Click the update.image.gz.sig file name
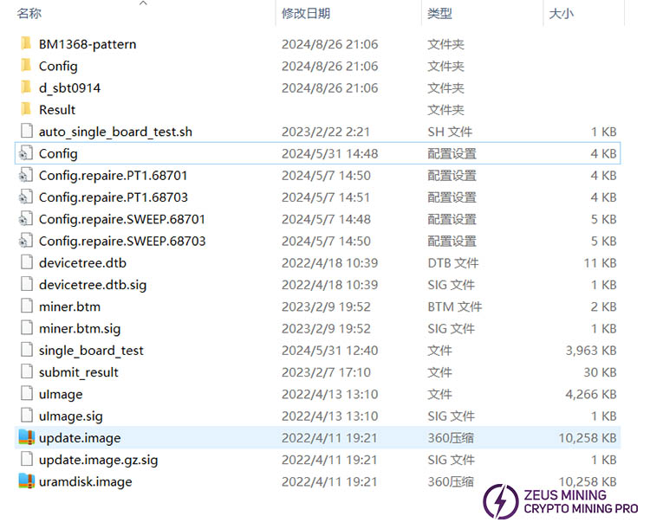Image resolution: width=650 pixels, height=529 pixels. 98,460
